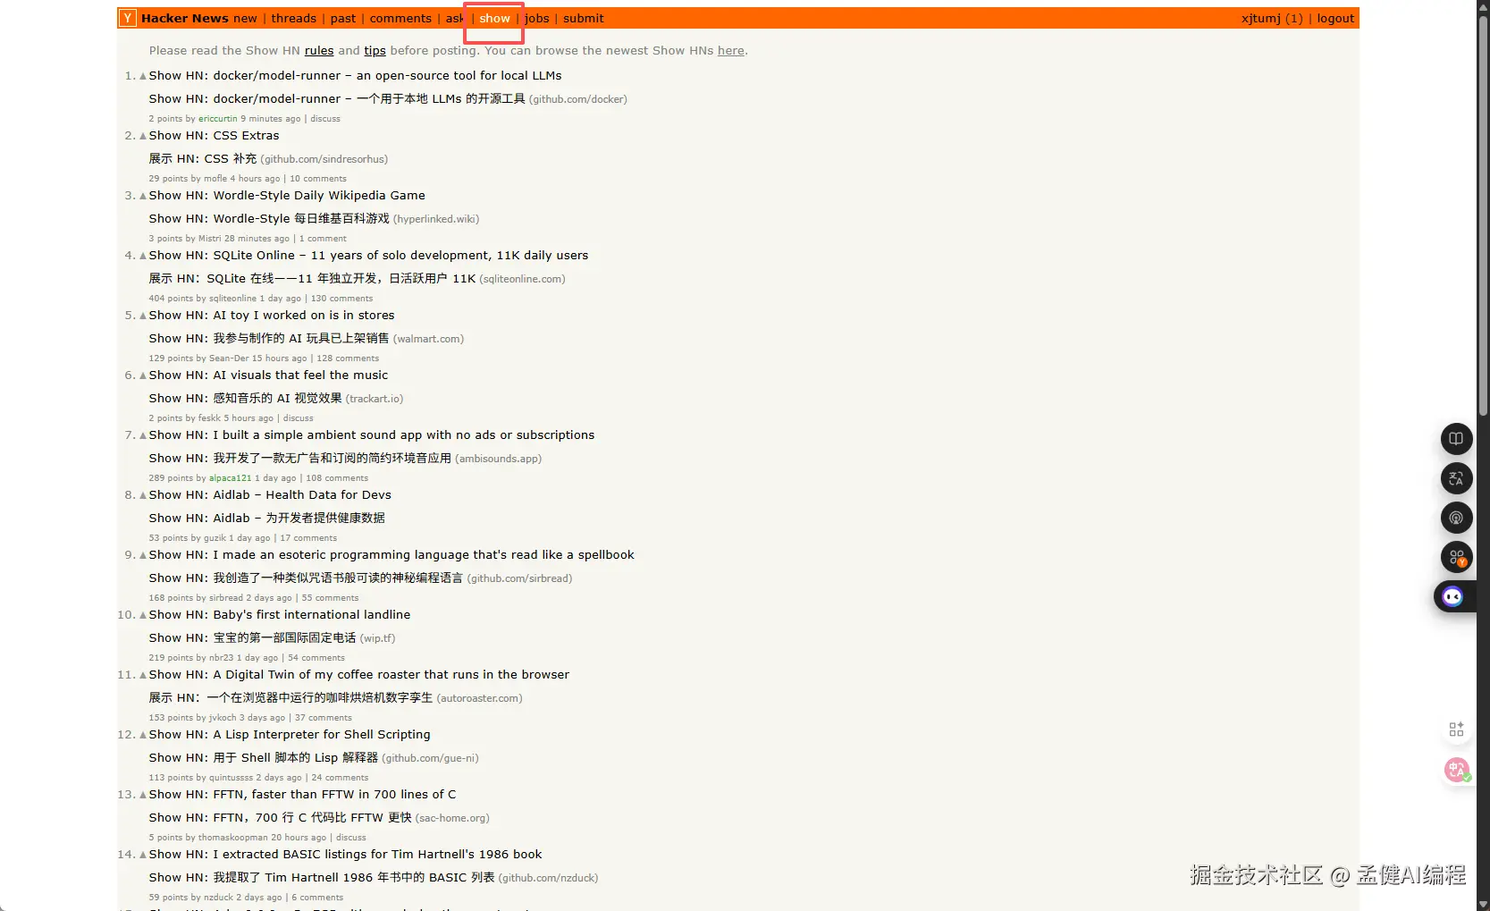The image size is (1490, 911).
Task: Upvote the docker/model-runner post
Action: click(x=143, y=77)
